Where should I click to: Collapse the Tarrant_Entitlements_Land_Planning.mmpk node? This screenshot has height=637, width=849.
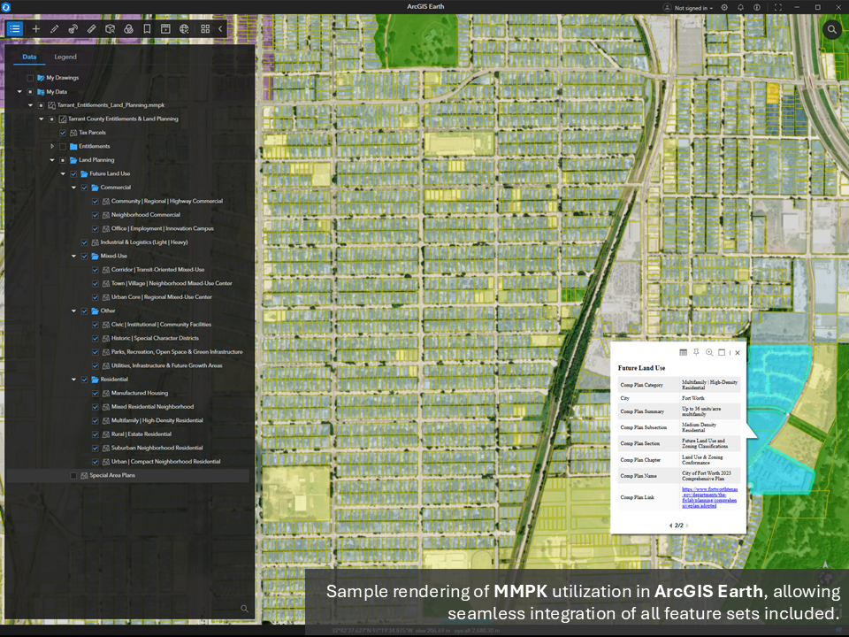pos(30,105)
